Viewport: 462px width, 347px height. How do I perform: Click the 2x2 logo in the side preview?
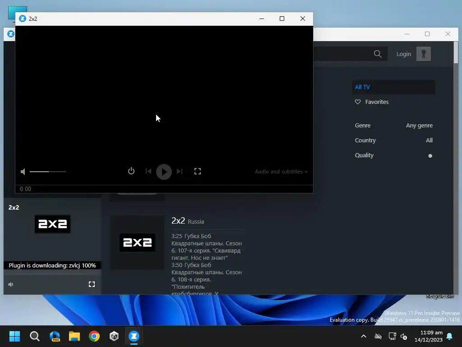pyautogui.click(x=52, y=224)
